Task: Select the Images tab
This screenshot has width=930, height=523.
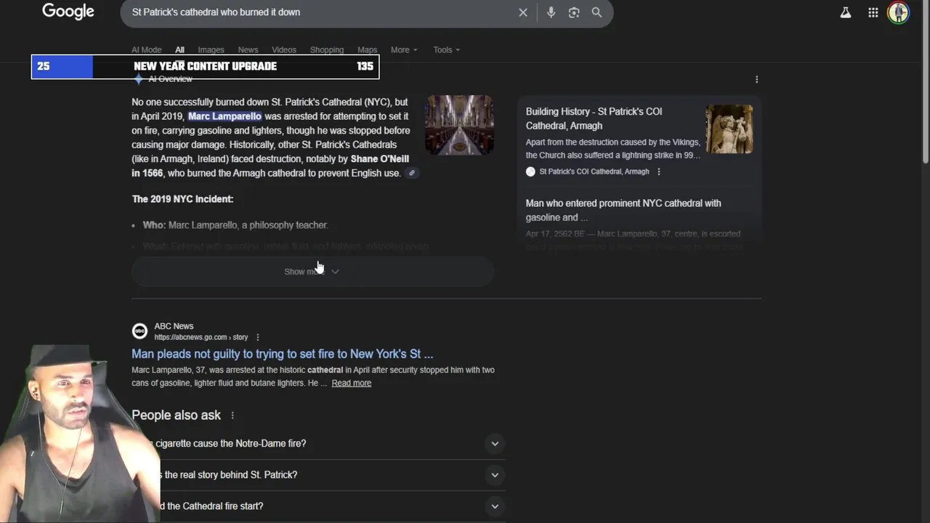Action: [x=211, y=50]
